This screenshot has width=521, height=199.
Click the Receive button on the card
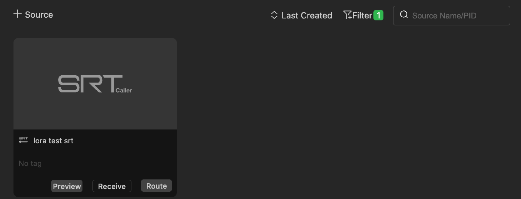(x=112, y=186)
